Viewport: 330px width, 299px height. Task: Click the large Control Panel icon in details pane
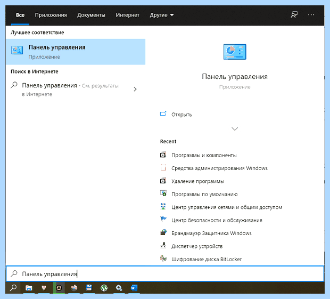point(235,52)
